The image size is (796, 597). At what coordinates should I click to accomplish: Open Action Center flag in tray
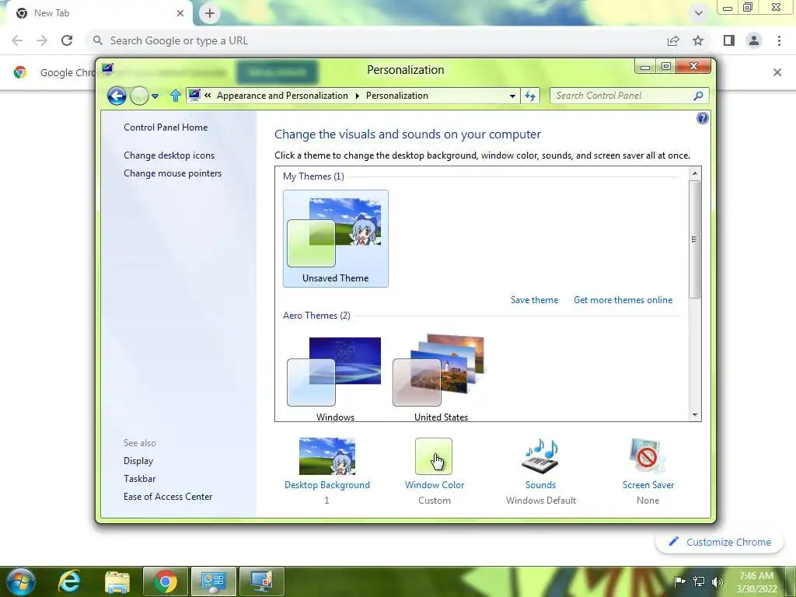click(679, 581)
